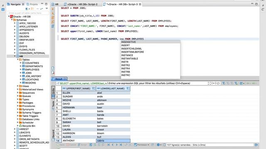Collapse the Oracle - HR DB connection node
266x149 pixels.
pyautogui.click(x=9, y=17)
